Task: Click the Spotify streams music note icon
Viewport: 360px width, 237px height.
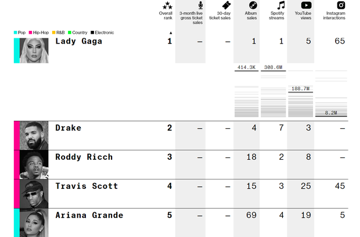Action: click(x=281, y=5)
